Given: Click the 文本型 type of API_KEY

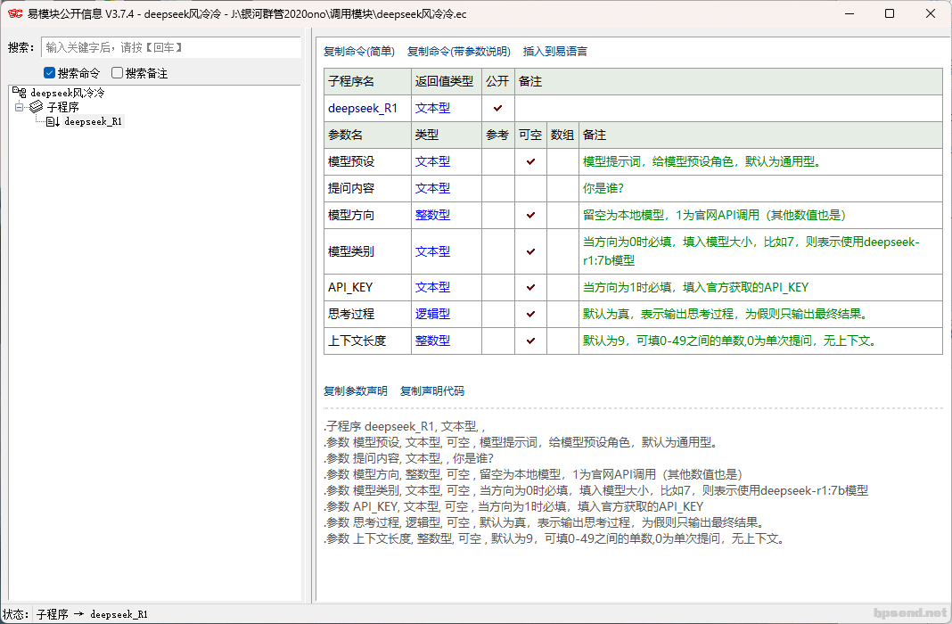Looking at the screenshot, I should pyautogui.click(x=432, y=287).
